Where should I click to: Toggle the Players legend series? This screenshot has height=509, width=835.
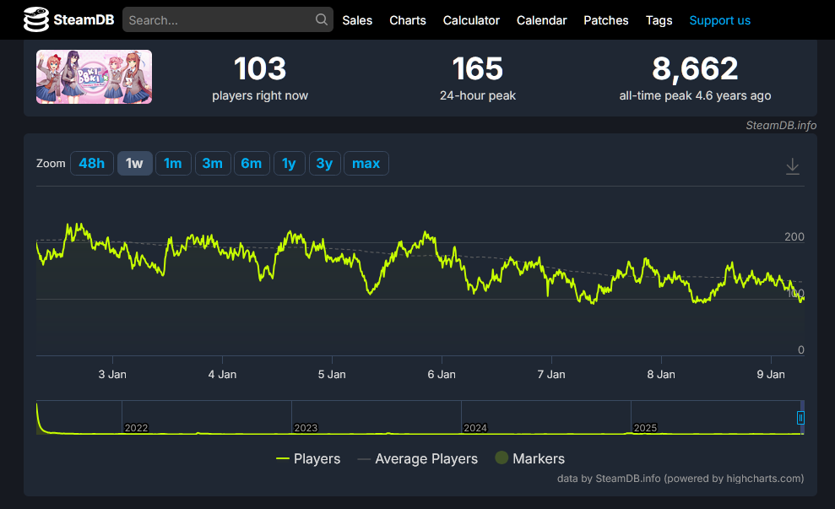(308, 458)
